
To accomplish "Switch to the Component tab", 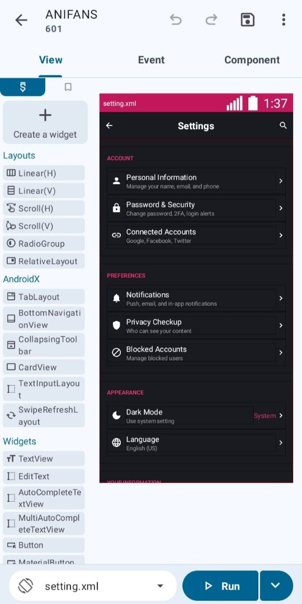I will (252, 60).
